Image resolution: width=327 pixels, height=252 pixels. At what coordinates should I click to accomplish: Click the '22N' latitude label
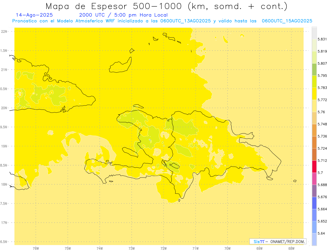4,32
